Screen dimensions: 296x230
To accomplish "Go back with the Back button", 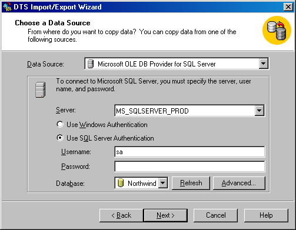I will (x=121, y=215).
